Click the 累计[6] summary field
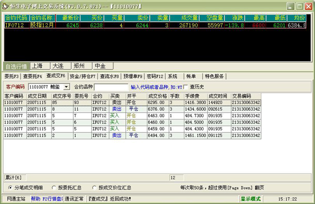This screenshot has width=315, height=204. 15,178
